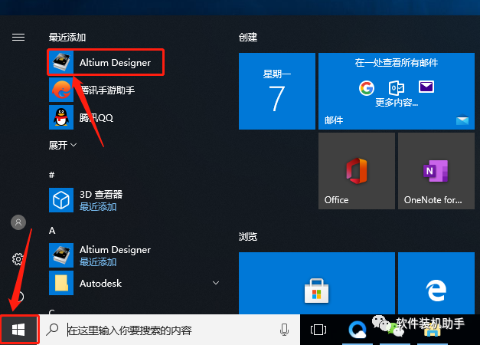Click the purple envelope icon in mail tile
480x345 pixels.
pyautogui.click(x=426, y=87)
